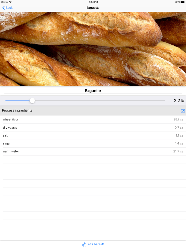
Task: Click the 1.4 oz amount
Action: pyautogui.click(x=179, y=143)
